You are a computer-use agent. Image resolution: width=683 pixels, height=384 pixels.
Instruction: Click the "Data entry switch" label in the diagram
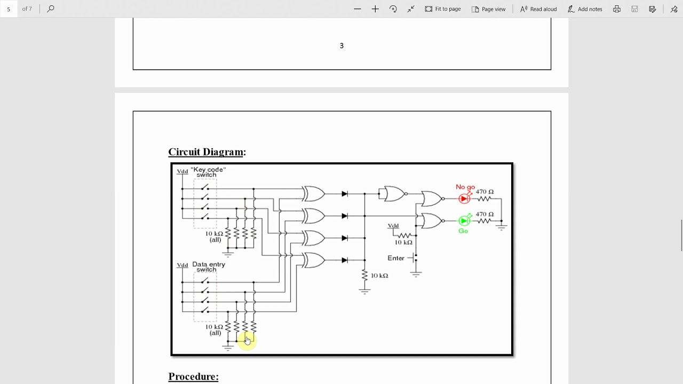(x=209, y=267)
